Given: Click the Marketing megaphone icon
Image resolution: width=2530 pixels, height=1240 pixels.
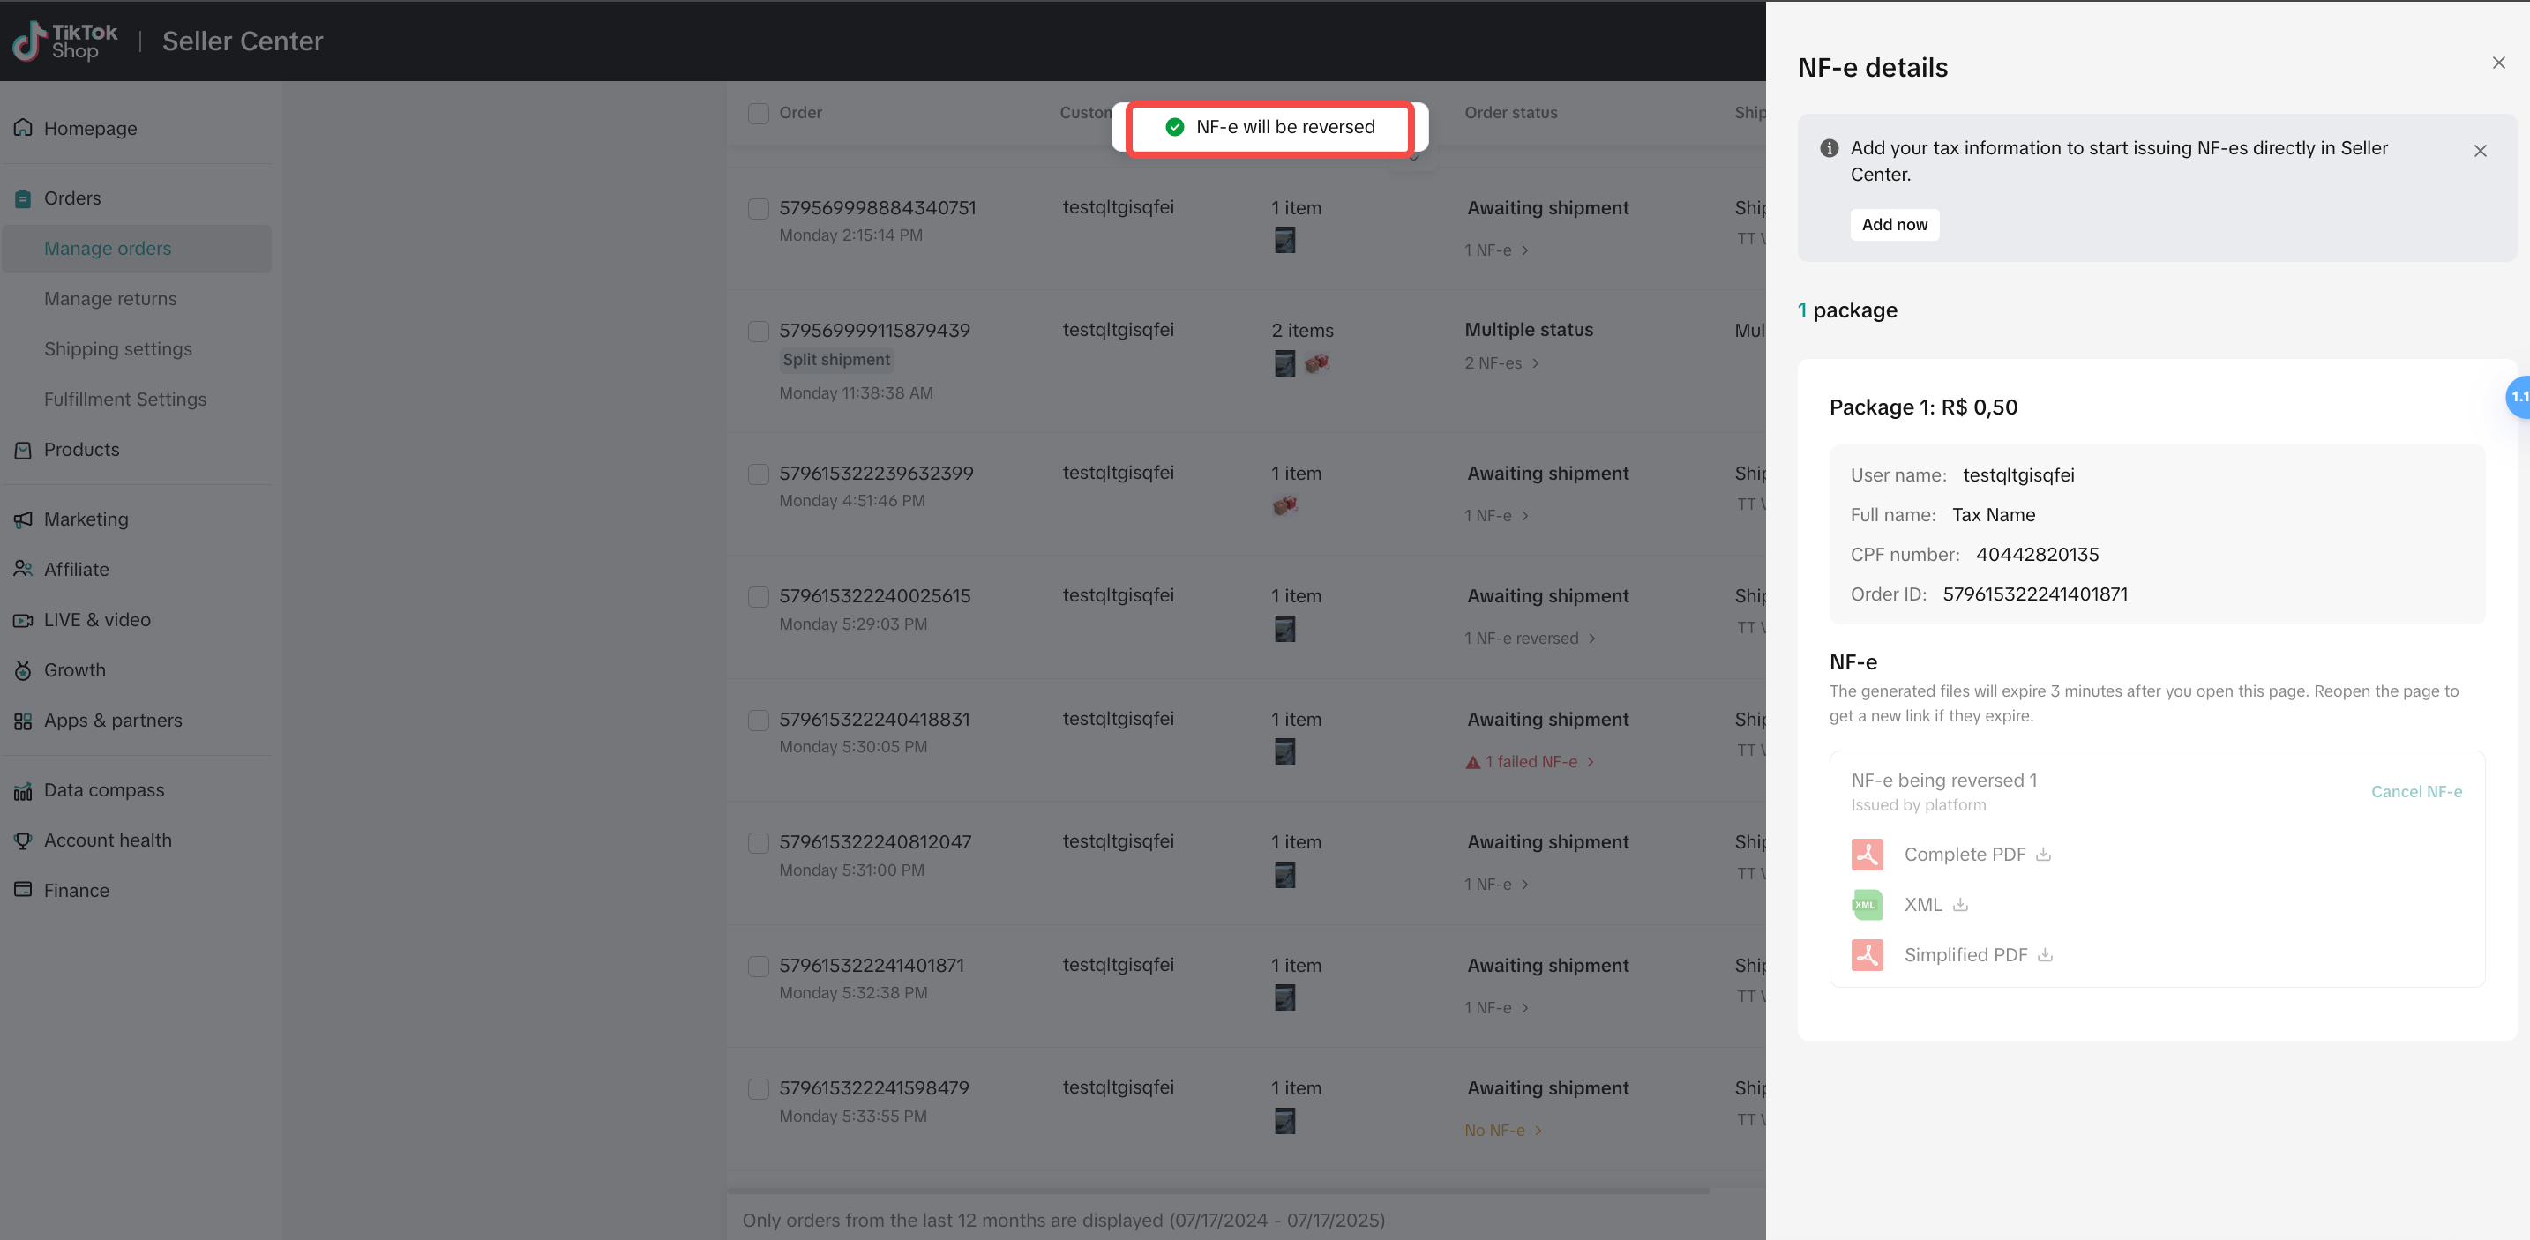Looking at the screenshot, I should tap(23, 519).
